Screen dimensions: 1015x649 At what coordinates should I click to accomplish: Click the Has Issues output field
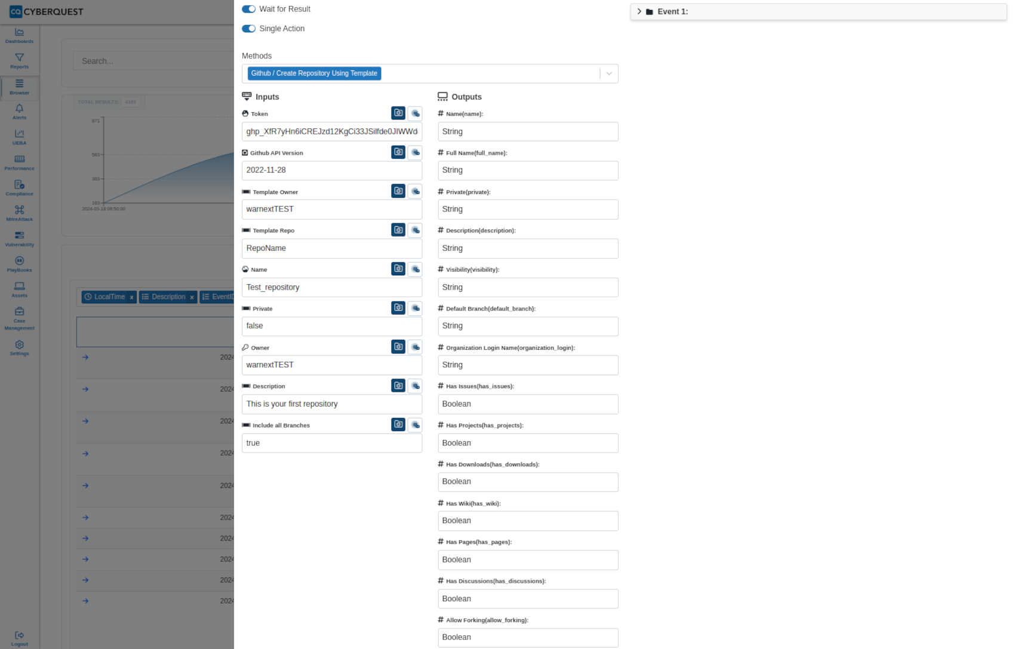click(x=528, y=404)
